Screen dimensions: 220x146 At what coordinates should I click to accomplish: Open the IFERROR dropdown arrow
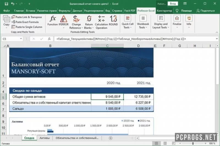(x=64, y=28)
